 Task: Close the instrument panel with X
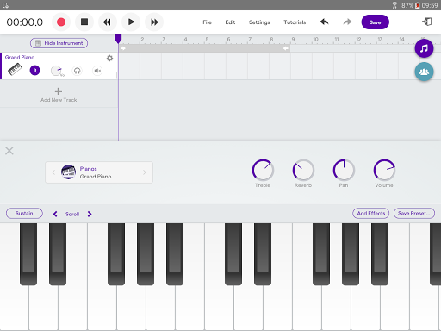9,151
